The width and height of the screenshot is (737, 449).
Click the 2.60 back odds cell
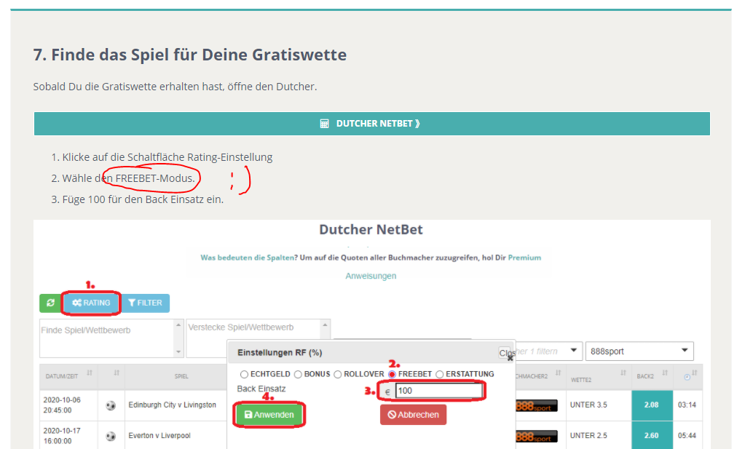click(652, 436)
